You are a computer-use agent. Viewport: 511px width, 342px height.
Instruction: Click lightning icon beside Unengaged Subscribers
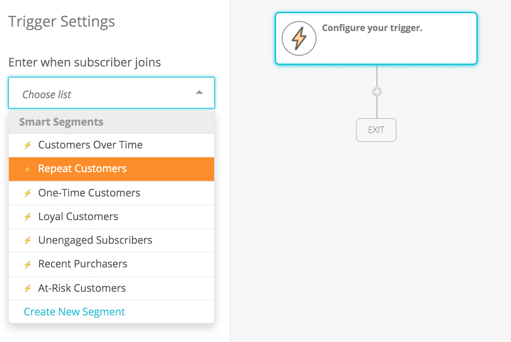click(x=28, y=241)
